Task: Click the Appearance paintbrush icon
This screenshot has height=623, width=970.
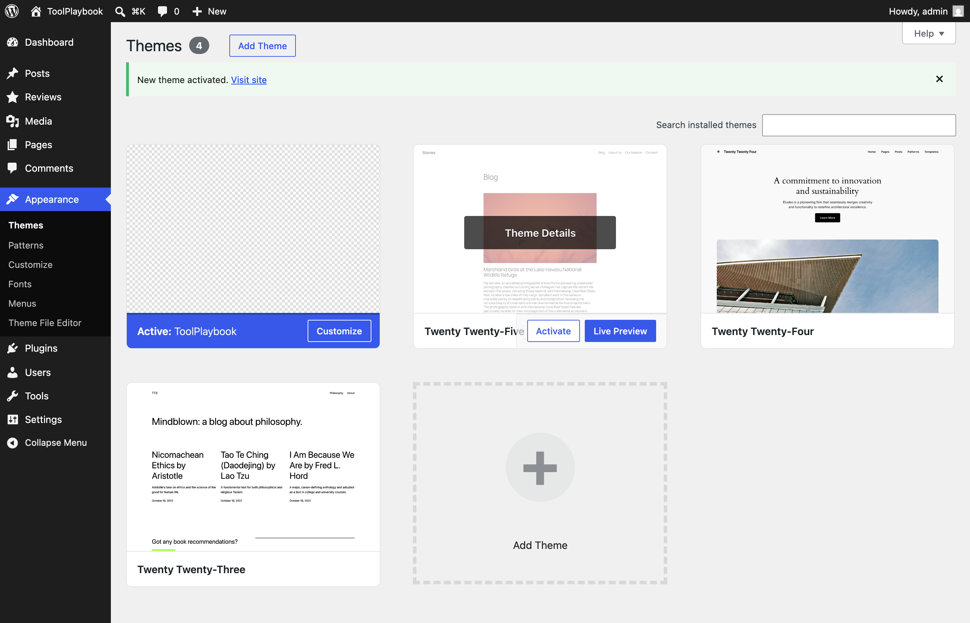Action: click(12, 199)
